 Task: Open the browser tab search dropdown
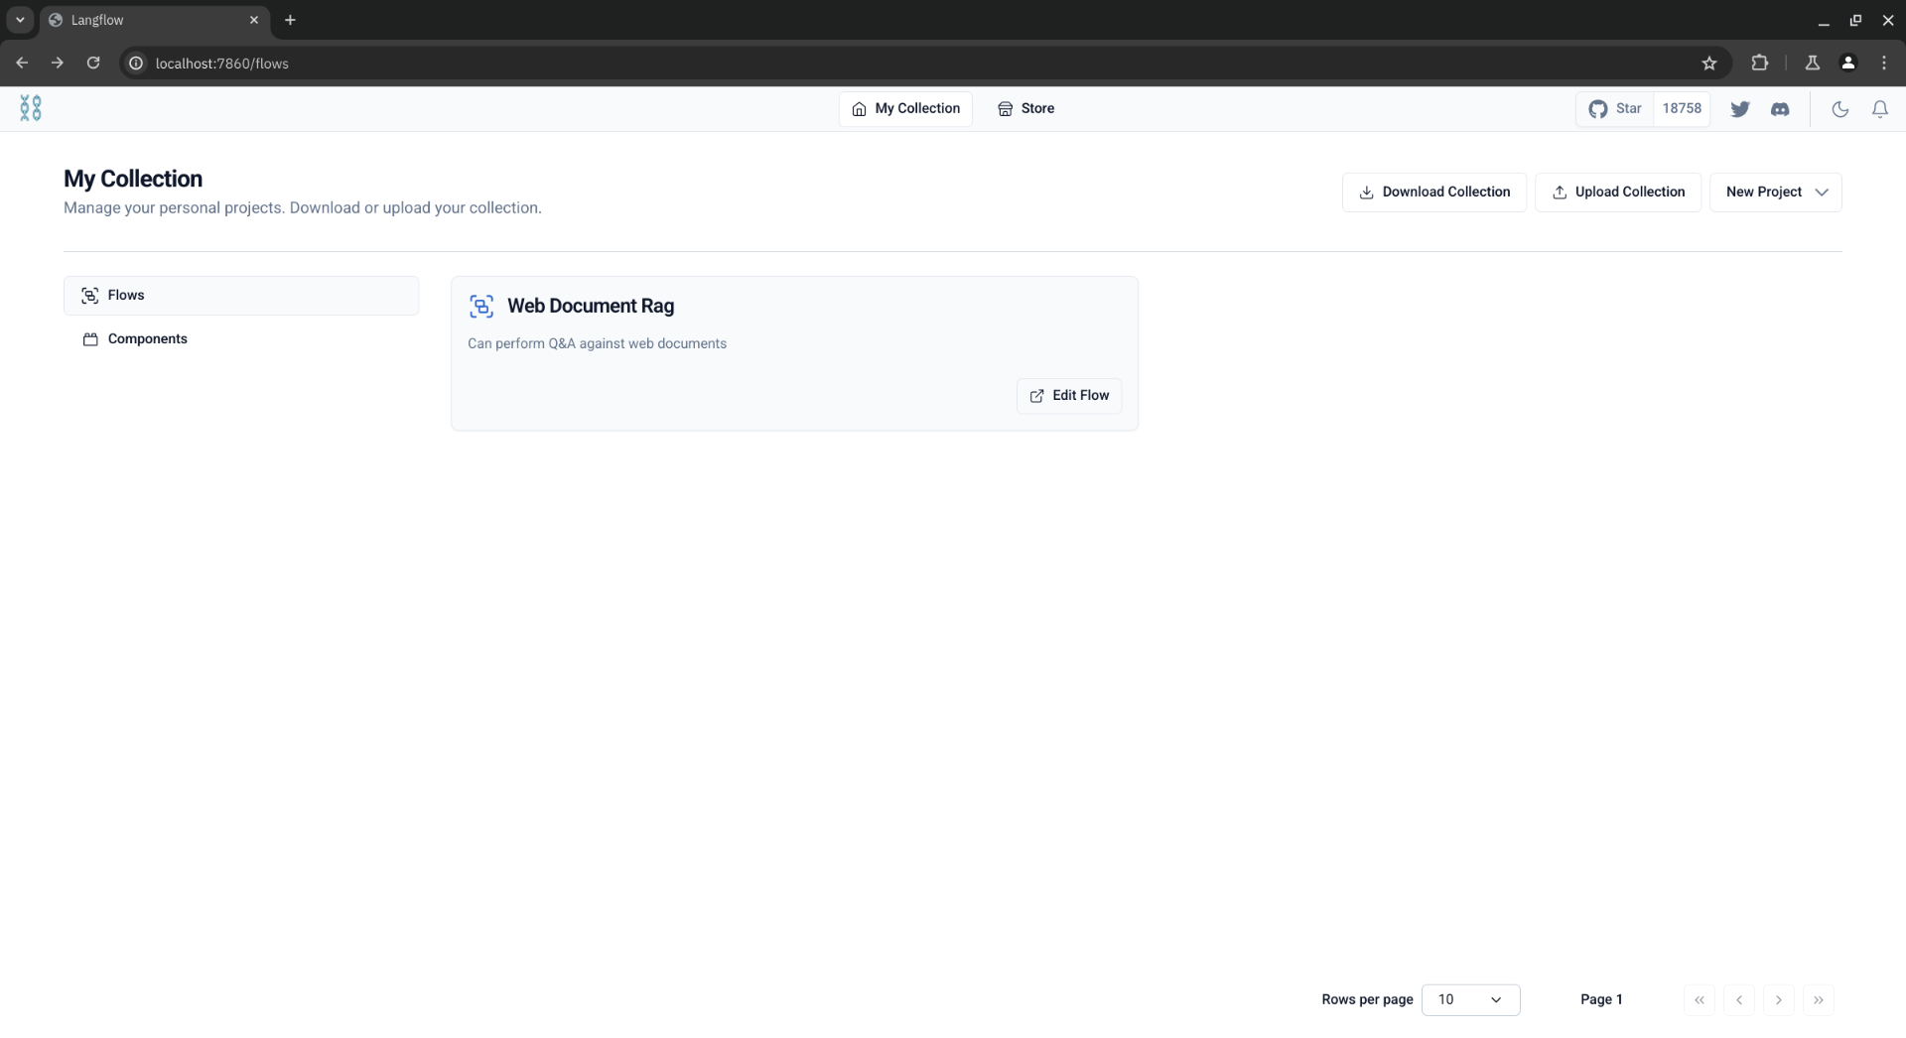(x=20, y=20)
